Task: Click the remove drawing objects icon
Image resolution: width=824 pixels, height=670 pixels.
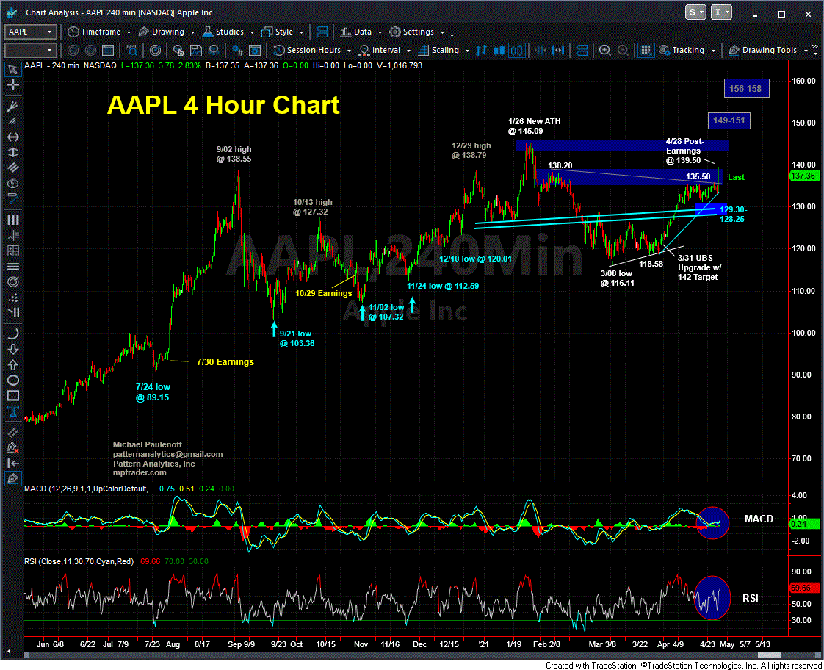Action: point(12,447)
